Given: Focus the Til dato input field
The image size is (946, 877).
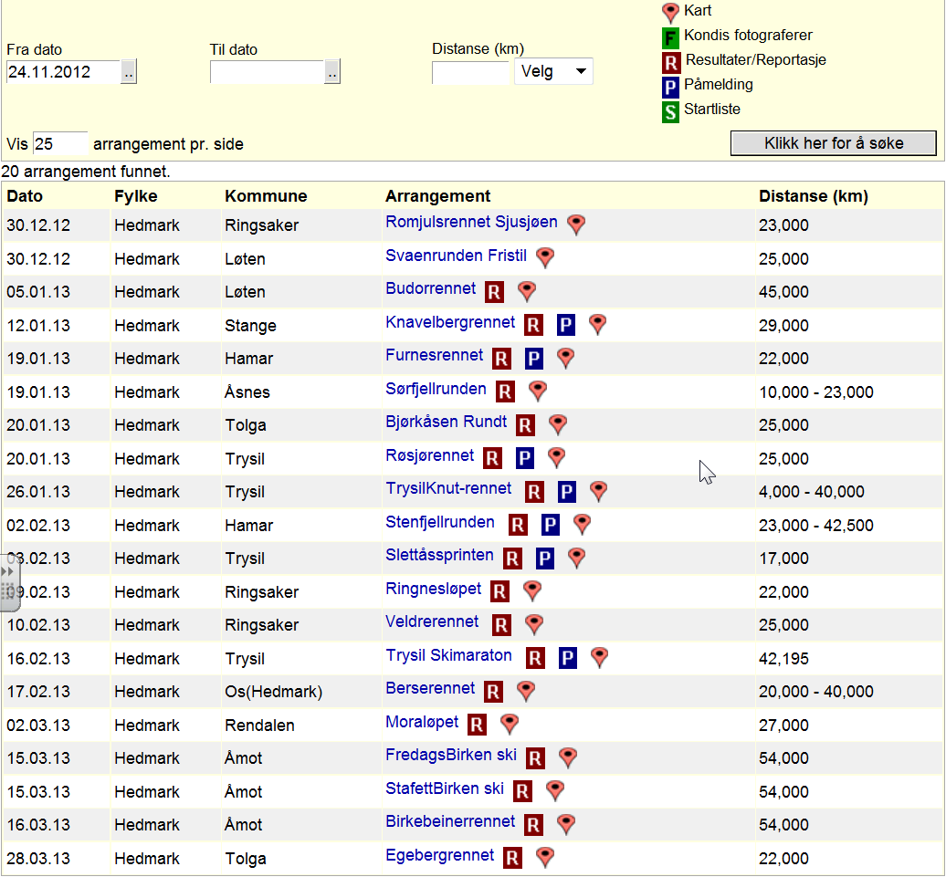Looking at the screenshot, I should click(268, 72).
